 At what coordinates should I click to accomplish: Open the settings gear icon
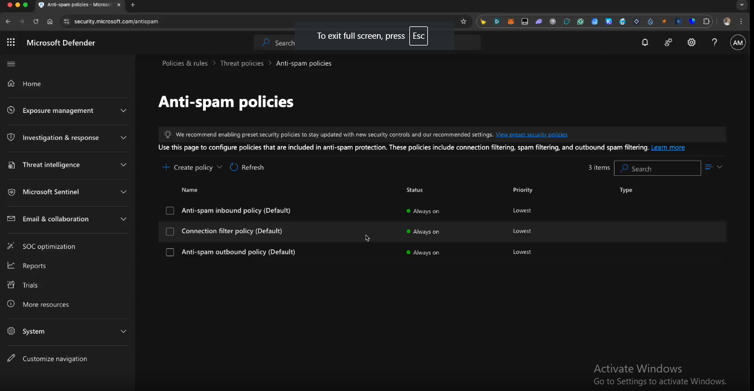(x=691, y=43)
